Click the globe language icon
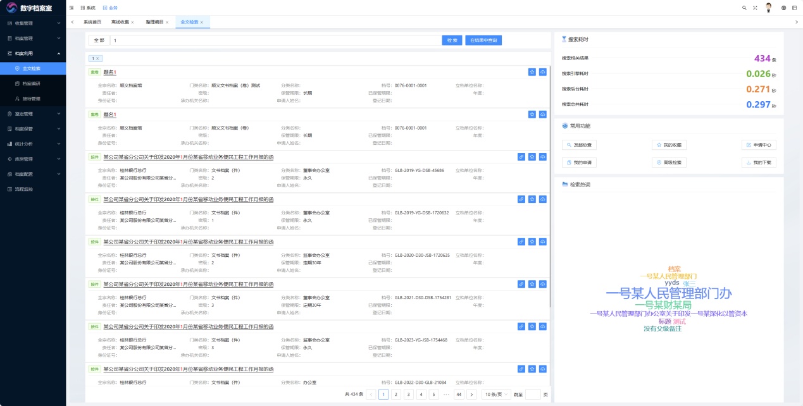The width and height of the screenshot is (803, 406). click(x=783, y=8)
